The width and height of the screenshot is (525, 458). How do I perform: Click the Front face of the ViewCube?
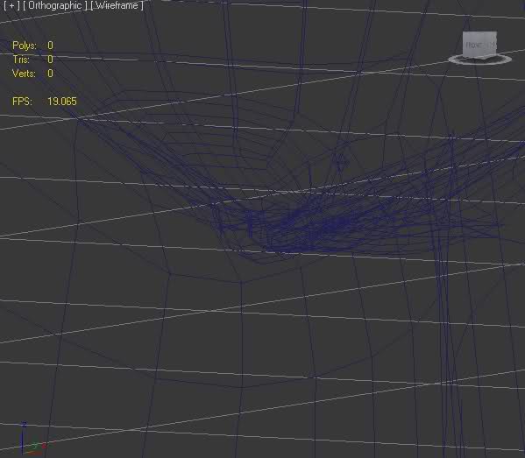[x=479, y=44]
